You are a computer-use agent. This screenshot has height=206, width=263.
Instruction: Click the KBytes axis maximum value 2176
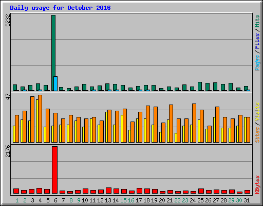pyautogui.click(x=8, y=151)
